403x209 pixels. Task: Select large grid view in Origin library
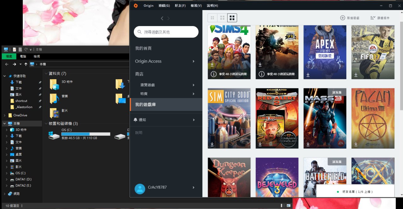click(x=232, y=18)
